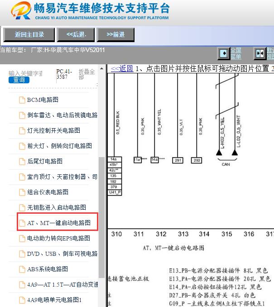274x307 pixels.
Task: Click document icon beside 组合仪表电路图
Action: [22, 192]
